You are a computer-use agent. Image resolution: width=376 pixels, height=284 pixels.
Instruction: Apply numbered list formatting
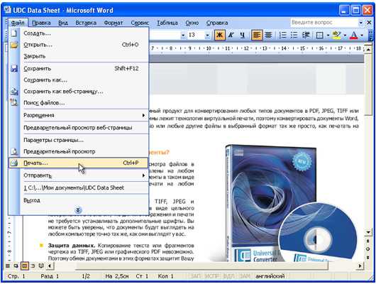pos(283,35)
